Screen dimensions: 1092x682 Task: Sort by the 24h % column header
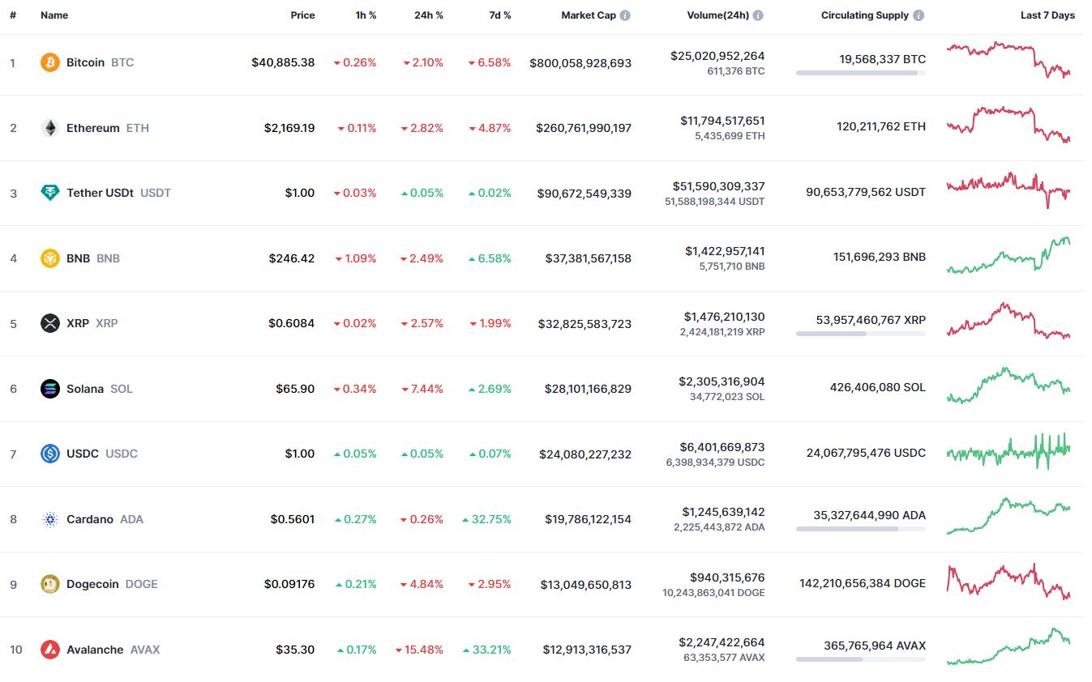coord(430,15)
